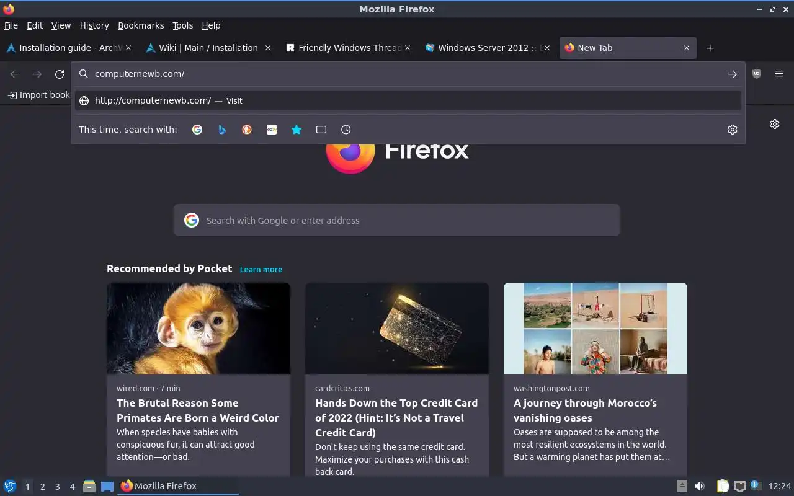The height and width of the screenshot is (496, 794).
Task: Switch to virtual desktop 3
Action: click(x=58, y=487)
